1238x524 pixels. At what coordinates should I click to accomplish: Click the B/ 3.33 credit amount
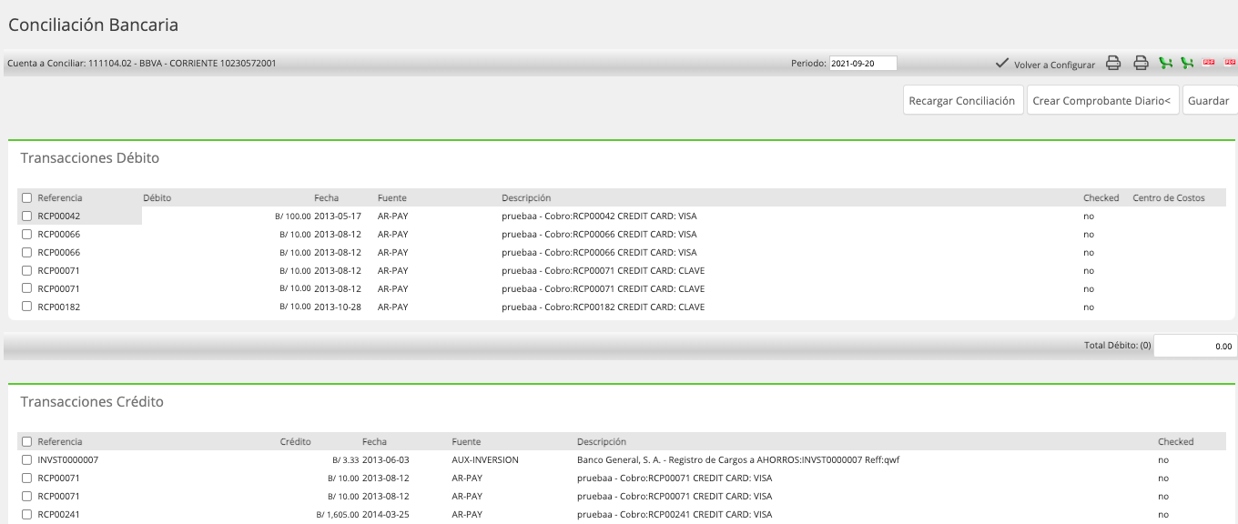point(345,460)
